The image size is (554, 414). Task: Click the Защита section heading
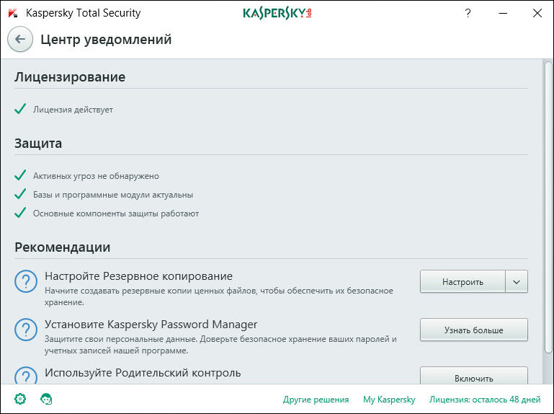(38, 144)
